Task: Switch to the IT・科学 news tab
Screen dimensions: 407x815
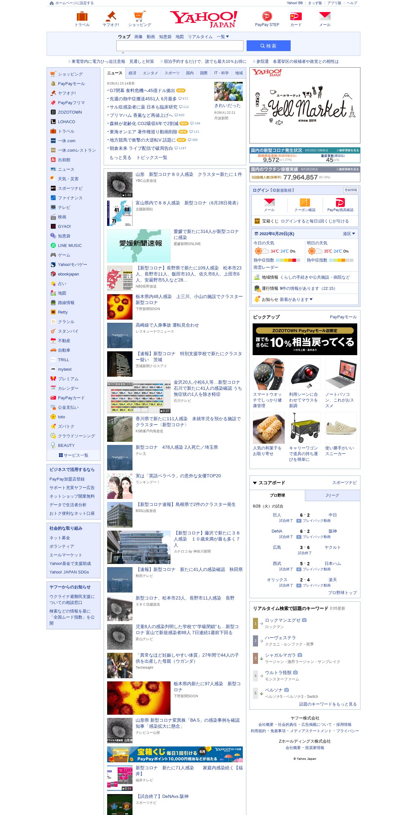Action: tap(221, 73)
